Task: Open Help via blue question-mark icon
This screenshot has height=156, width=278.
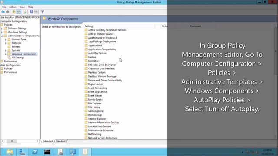Action: pyautogui.click(x=31, y=12)
